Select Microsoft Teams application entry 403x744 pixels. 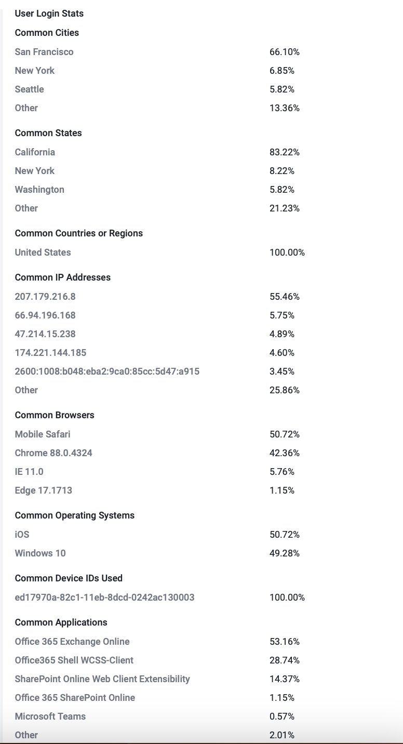(x=50, y=716)
